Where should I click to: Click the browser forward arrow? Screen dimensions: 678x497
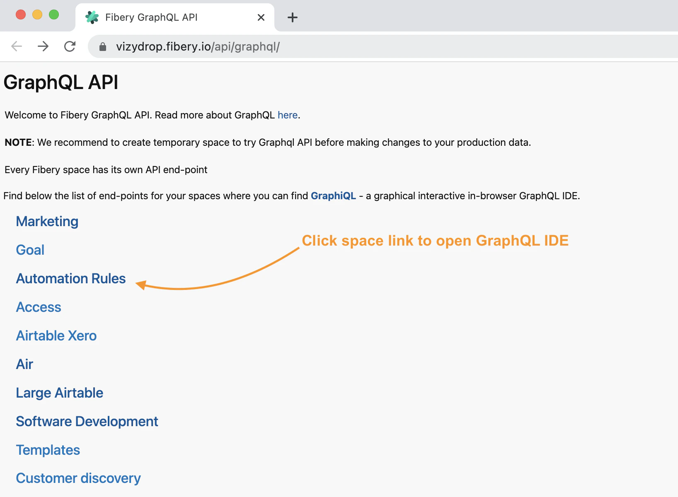coord(43,46)
